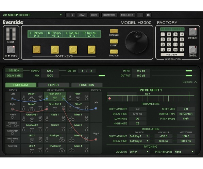203x169 pixels.
Task: Open the SOURCE TYPE field 10 (Center)
Action: pos(186,114)
